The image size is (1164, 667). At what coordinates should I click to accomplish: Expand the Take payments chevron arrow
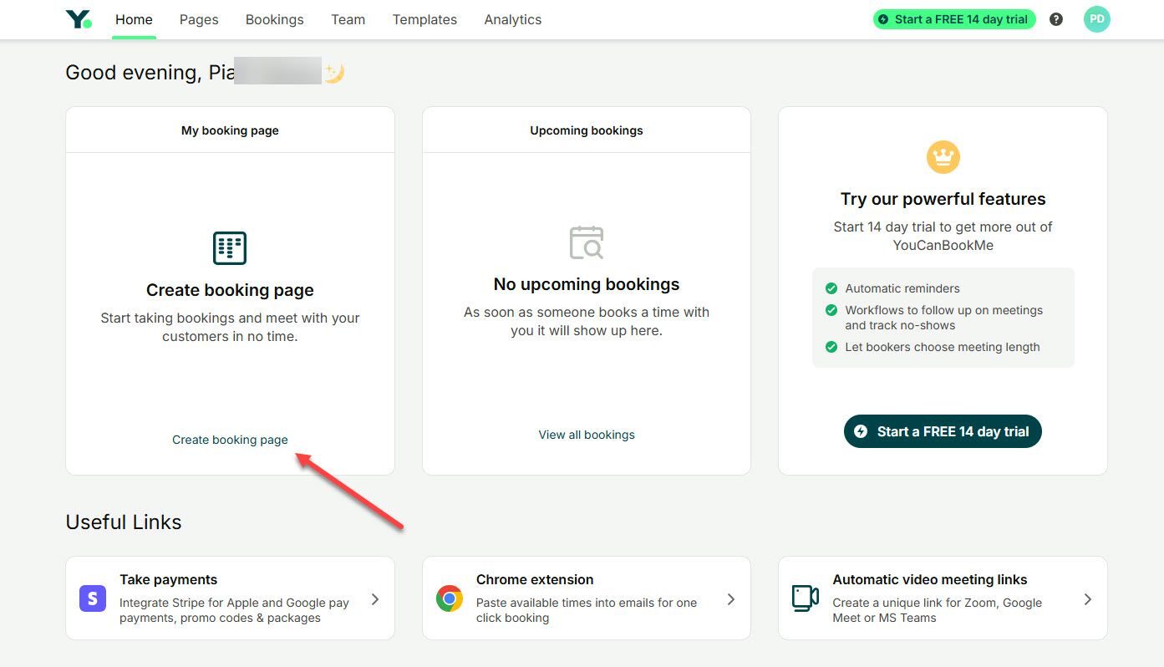(x=375, y=599)
